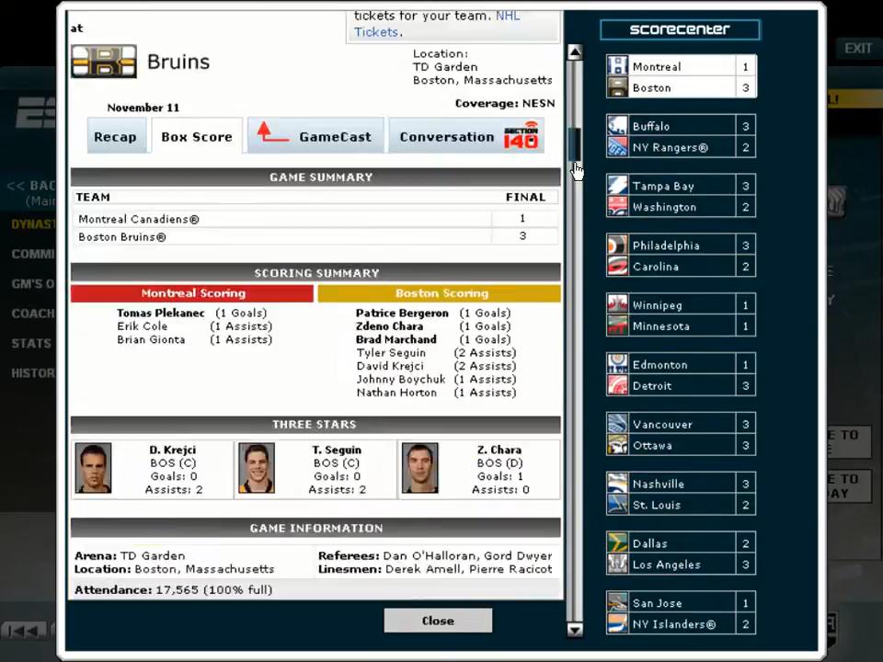The width and height of the screenshot is (883, 662).
Task: Click the scroll up arrow
Action: pos(575,52)
